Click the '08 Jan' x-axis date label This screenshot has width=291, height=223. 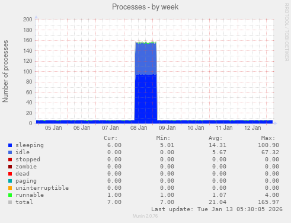[x=139, y=128]
